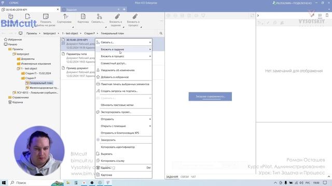Choose Создать запросы на подпись...

[123, 91]
